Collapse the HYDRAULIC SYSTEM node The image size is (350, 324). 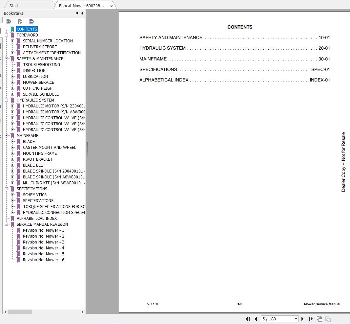pyautogui.click(x=7, y=100)
